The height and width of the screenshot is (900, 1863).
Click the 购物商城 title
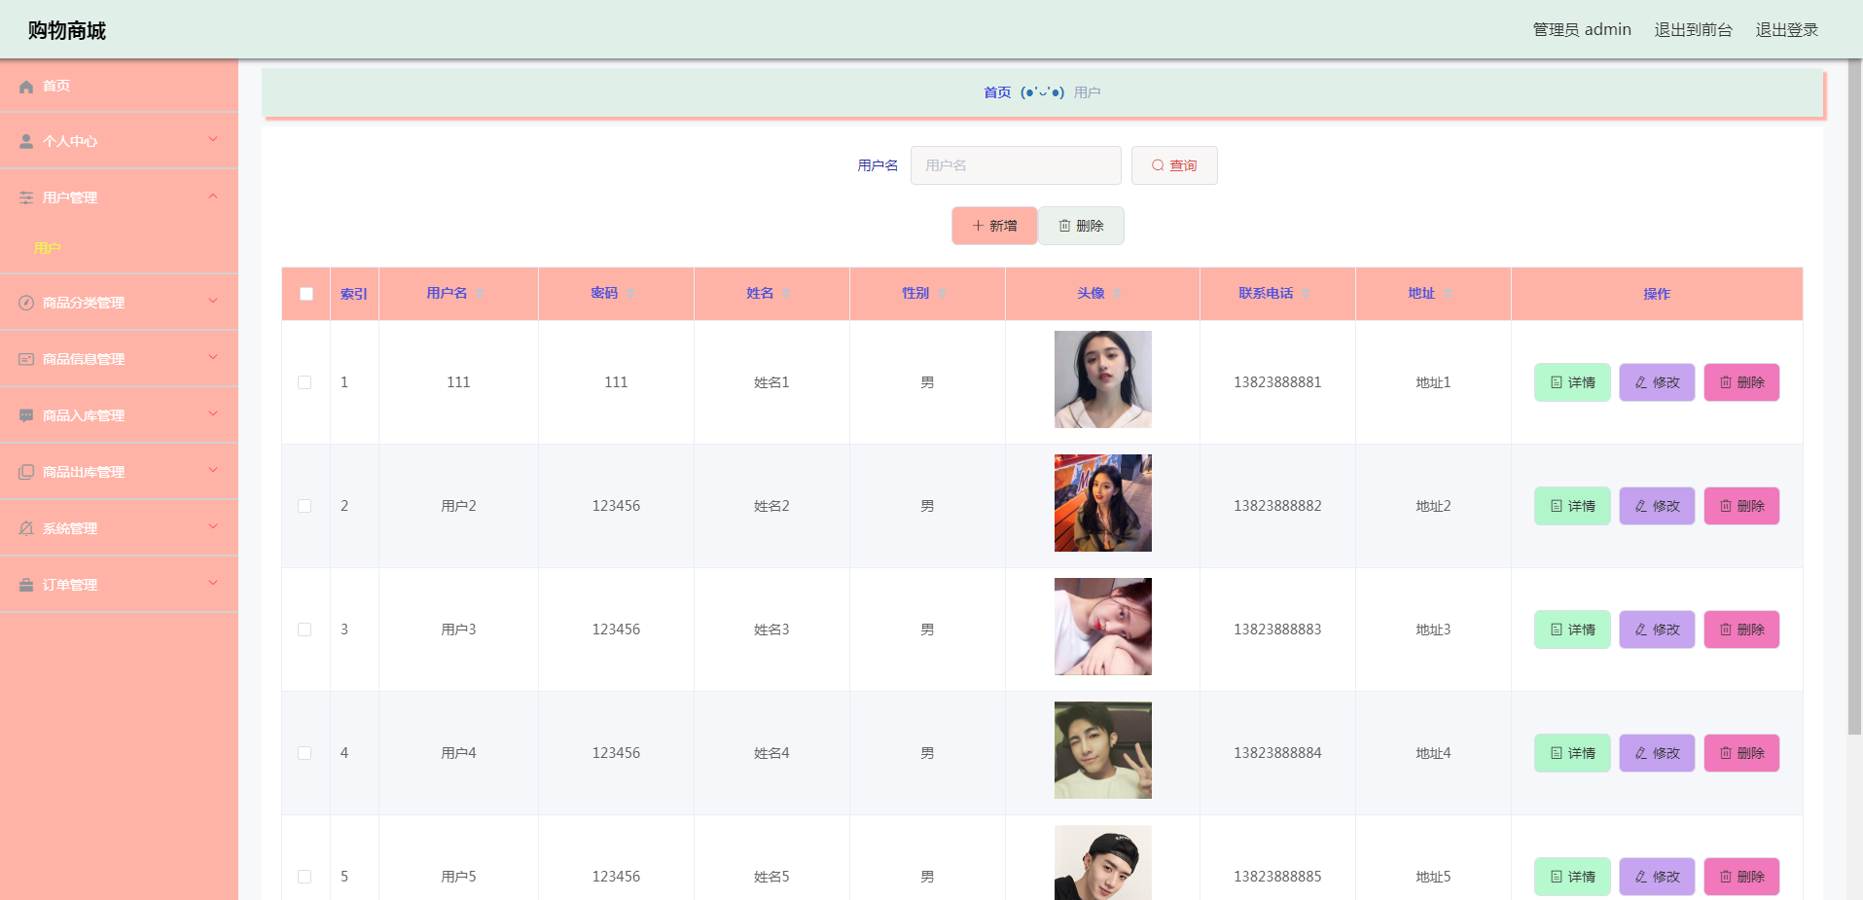[67, 31]
